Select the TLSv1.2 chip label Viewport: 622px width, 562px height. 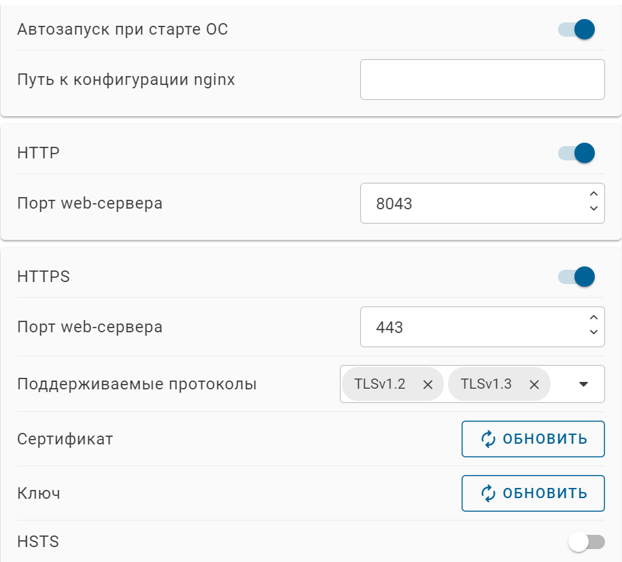click(381, 385)
